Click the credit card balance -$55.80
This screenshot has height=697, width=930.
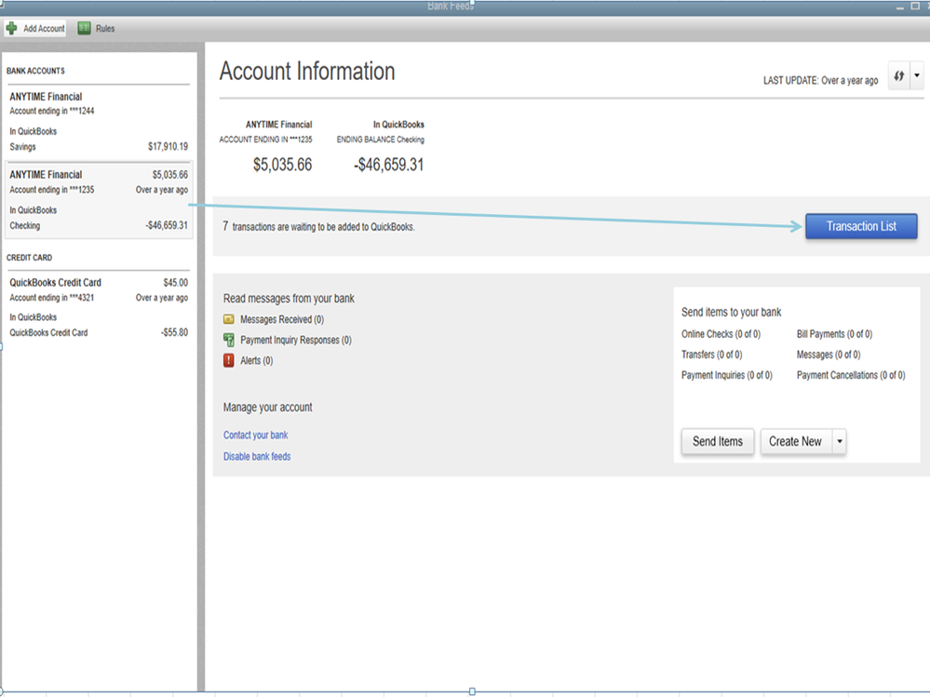(x=174, y=332)
